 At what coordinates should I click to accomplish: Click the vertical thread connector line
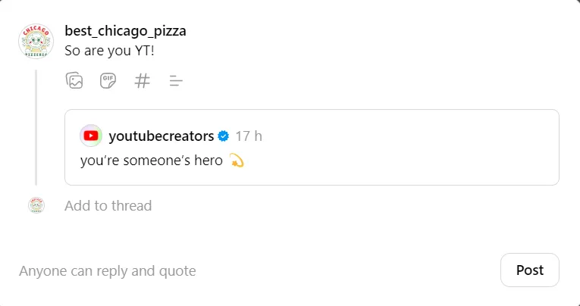(x=36, y=127)
